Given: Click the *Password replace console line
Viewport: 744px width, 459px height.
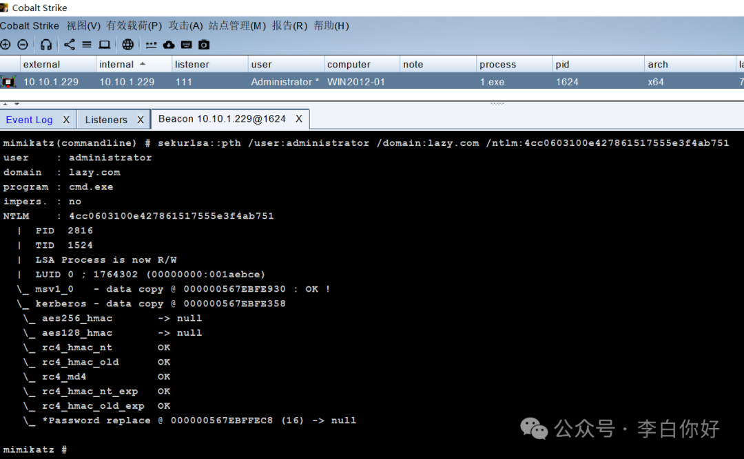Looking at the screenshot, I should tap(190, 420).
